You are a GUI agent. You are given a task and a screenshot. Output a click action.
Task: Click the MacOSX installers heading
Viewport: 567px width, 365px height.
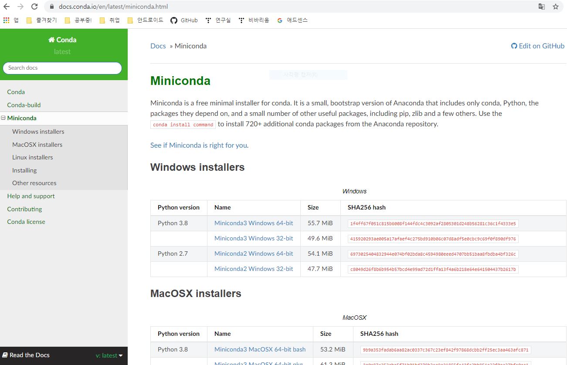coord(196,294)
